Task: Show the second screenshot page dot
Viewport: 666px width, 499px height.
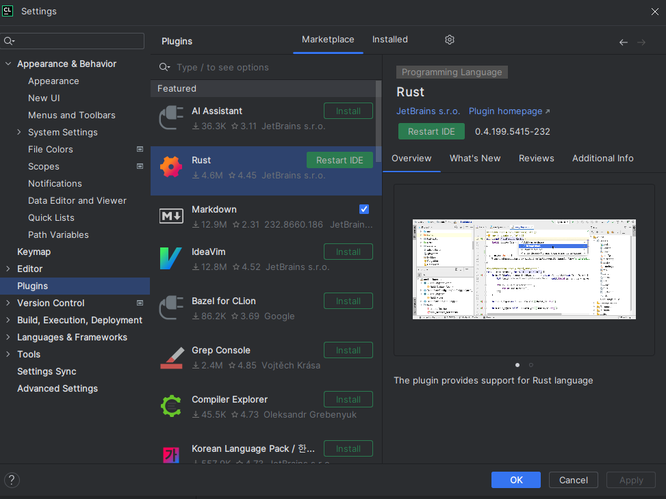Action: pyautogui.click(x=531, y=365)
